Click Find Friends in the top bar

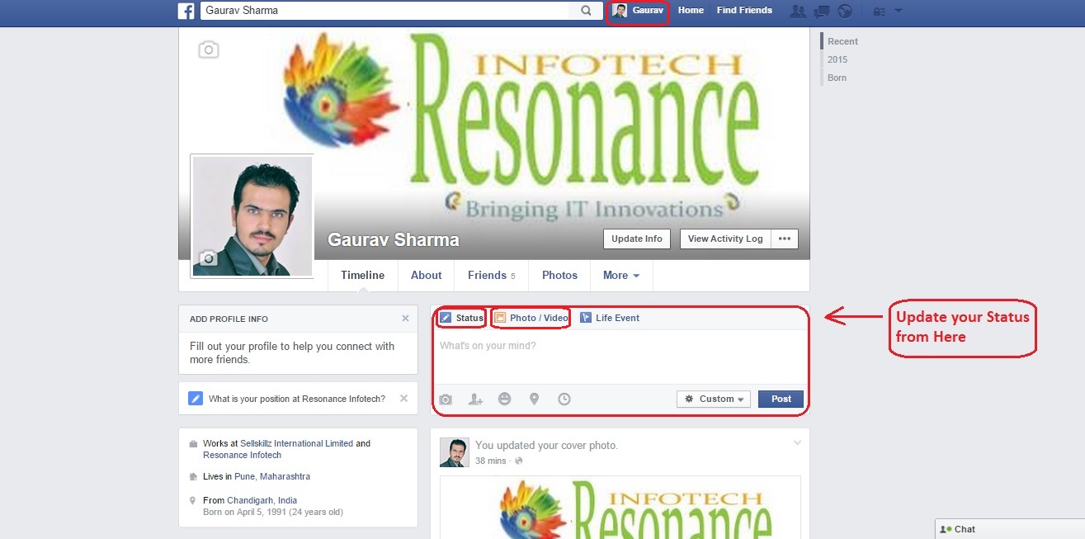(x=744, y=11)
